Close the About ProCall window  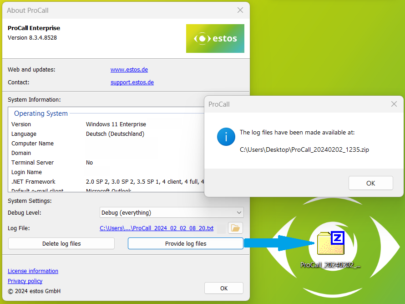[x=240, y=10]
